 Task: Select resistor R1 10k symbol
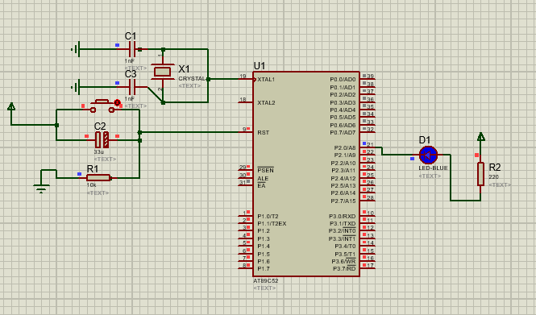tap(98, 178)
